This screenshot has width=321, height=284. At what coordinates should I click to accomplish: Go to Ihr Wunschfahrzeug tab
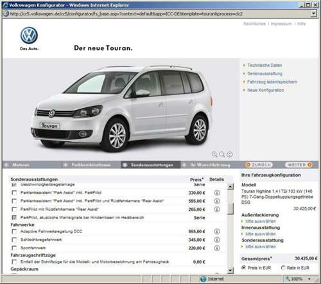(210, 165)
